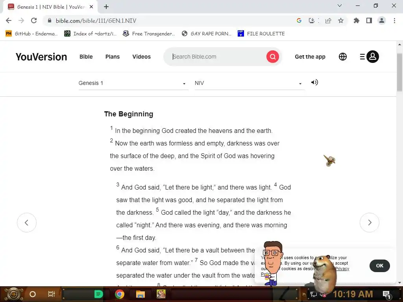This screenshot has width=403, height=302.
Task: Go to next chapter arrow
Action: coord(369,223)
